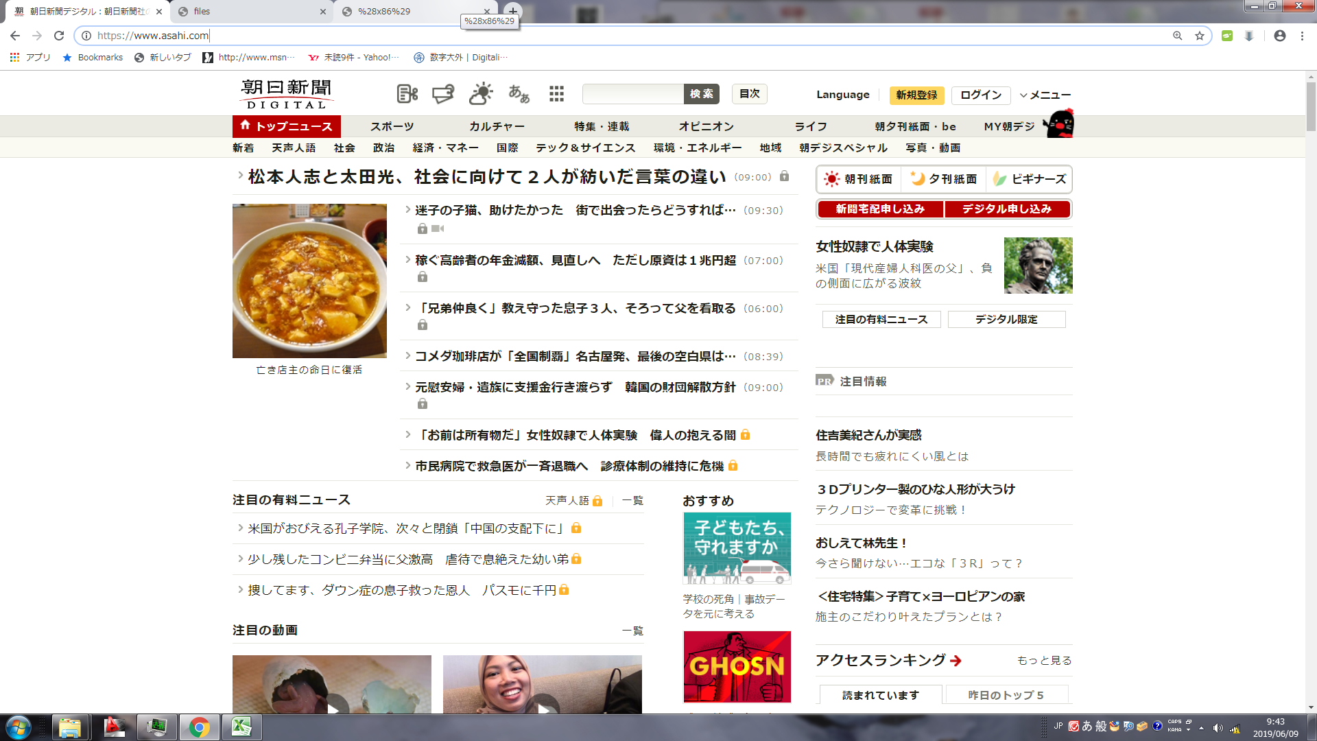The image size is (1317, 741).
Task: Click the clock date in system tray
Action: [x=1275, y=728]
